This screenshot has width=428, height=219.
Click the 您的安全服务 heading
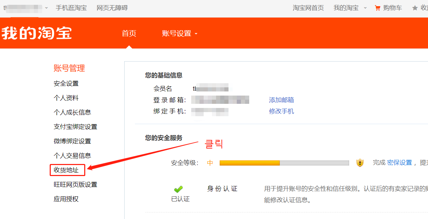(x=164, y=138)
